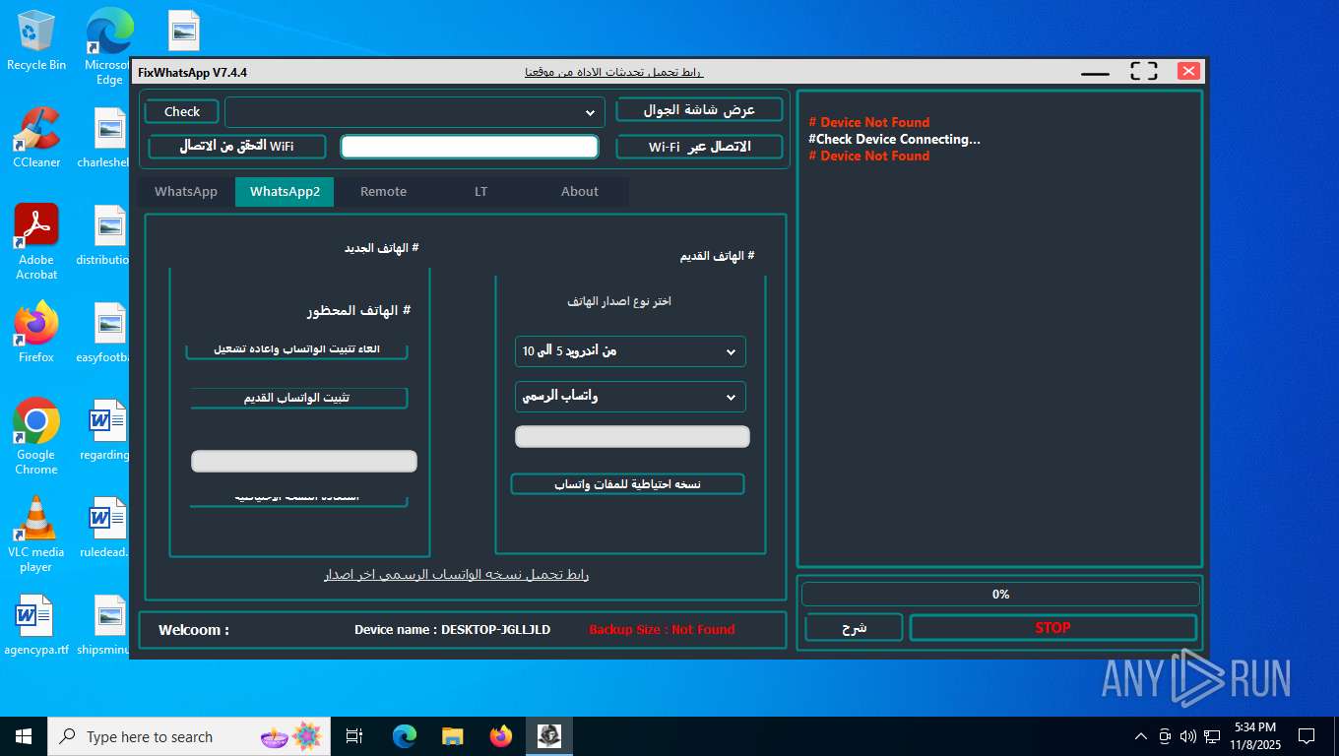This screenshot has height=756, width=1339.
Task: Open Google Chrome desktop shortcut
Action: pos(36,437)
